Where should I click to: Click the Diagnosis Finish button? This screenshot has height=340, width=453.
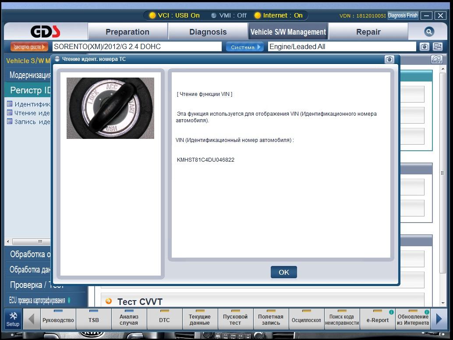click(x=403, y=15)
